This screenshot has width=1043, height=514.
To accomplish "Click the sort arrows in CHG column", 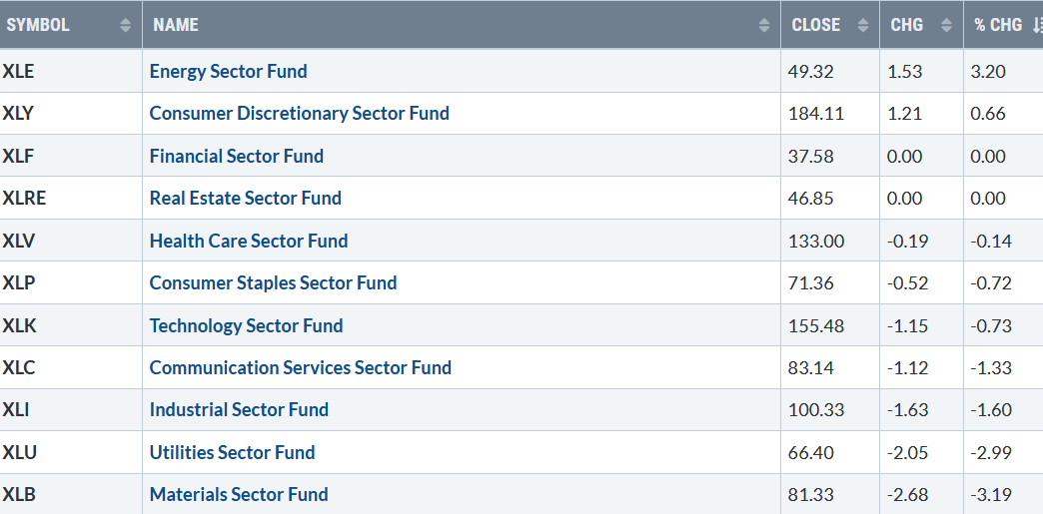I will (x=946, y=25).
